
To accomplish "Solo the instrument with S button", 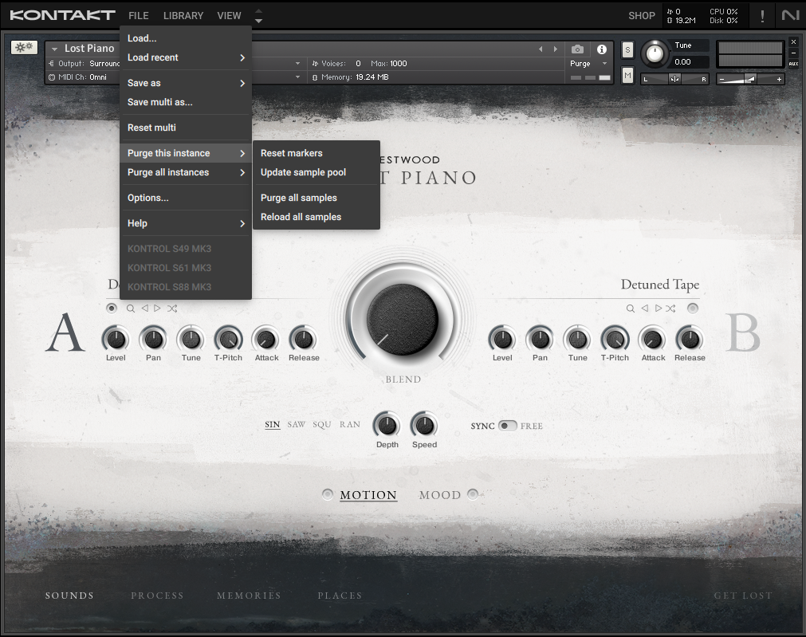I will [627, 50].
